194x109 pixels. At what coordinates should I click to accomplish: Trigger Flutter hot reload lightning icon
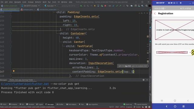tap(95, 6)
